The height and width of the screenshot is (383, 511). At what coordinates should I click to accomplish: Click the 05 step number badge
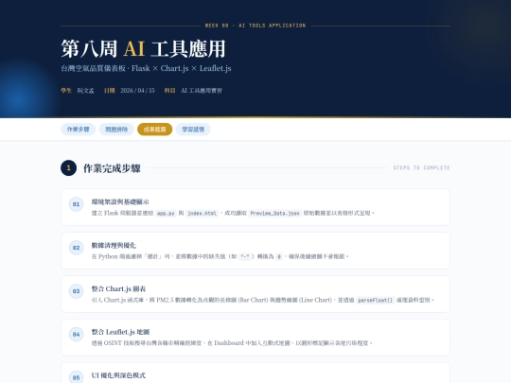[x=76, y=377]
